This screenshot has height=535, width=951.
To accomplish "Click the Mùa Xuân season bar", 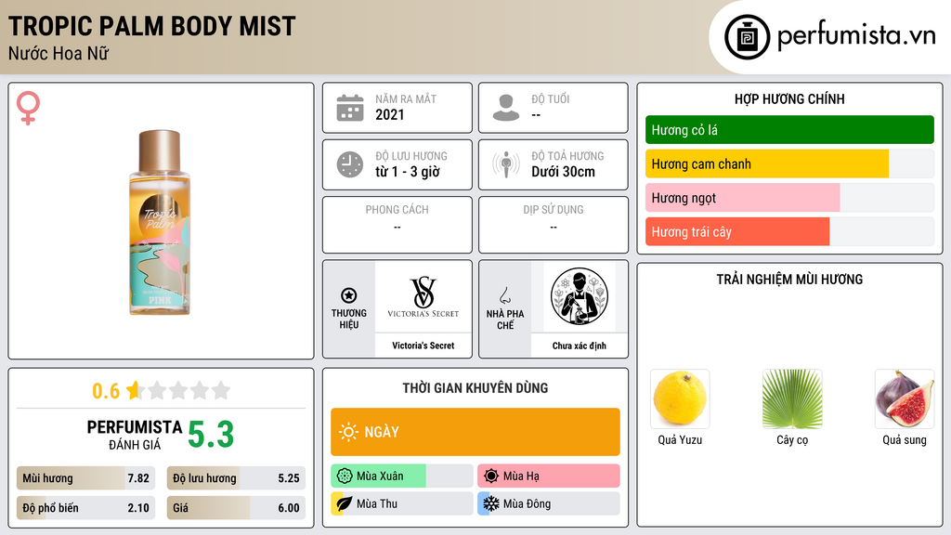I will click(401, 476).
